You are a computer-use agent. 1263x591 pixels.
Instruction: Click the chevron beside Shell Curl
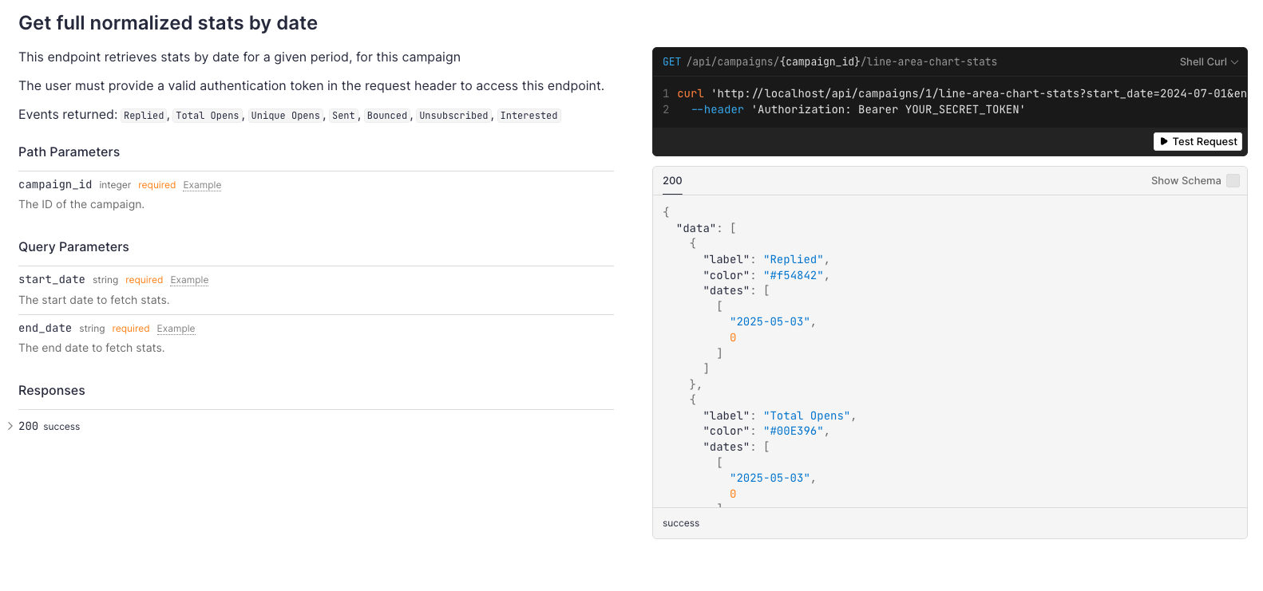(1234, 61)
